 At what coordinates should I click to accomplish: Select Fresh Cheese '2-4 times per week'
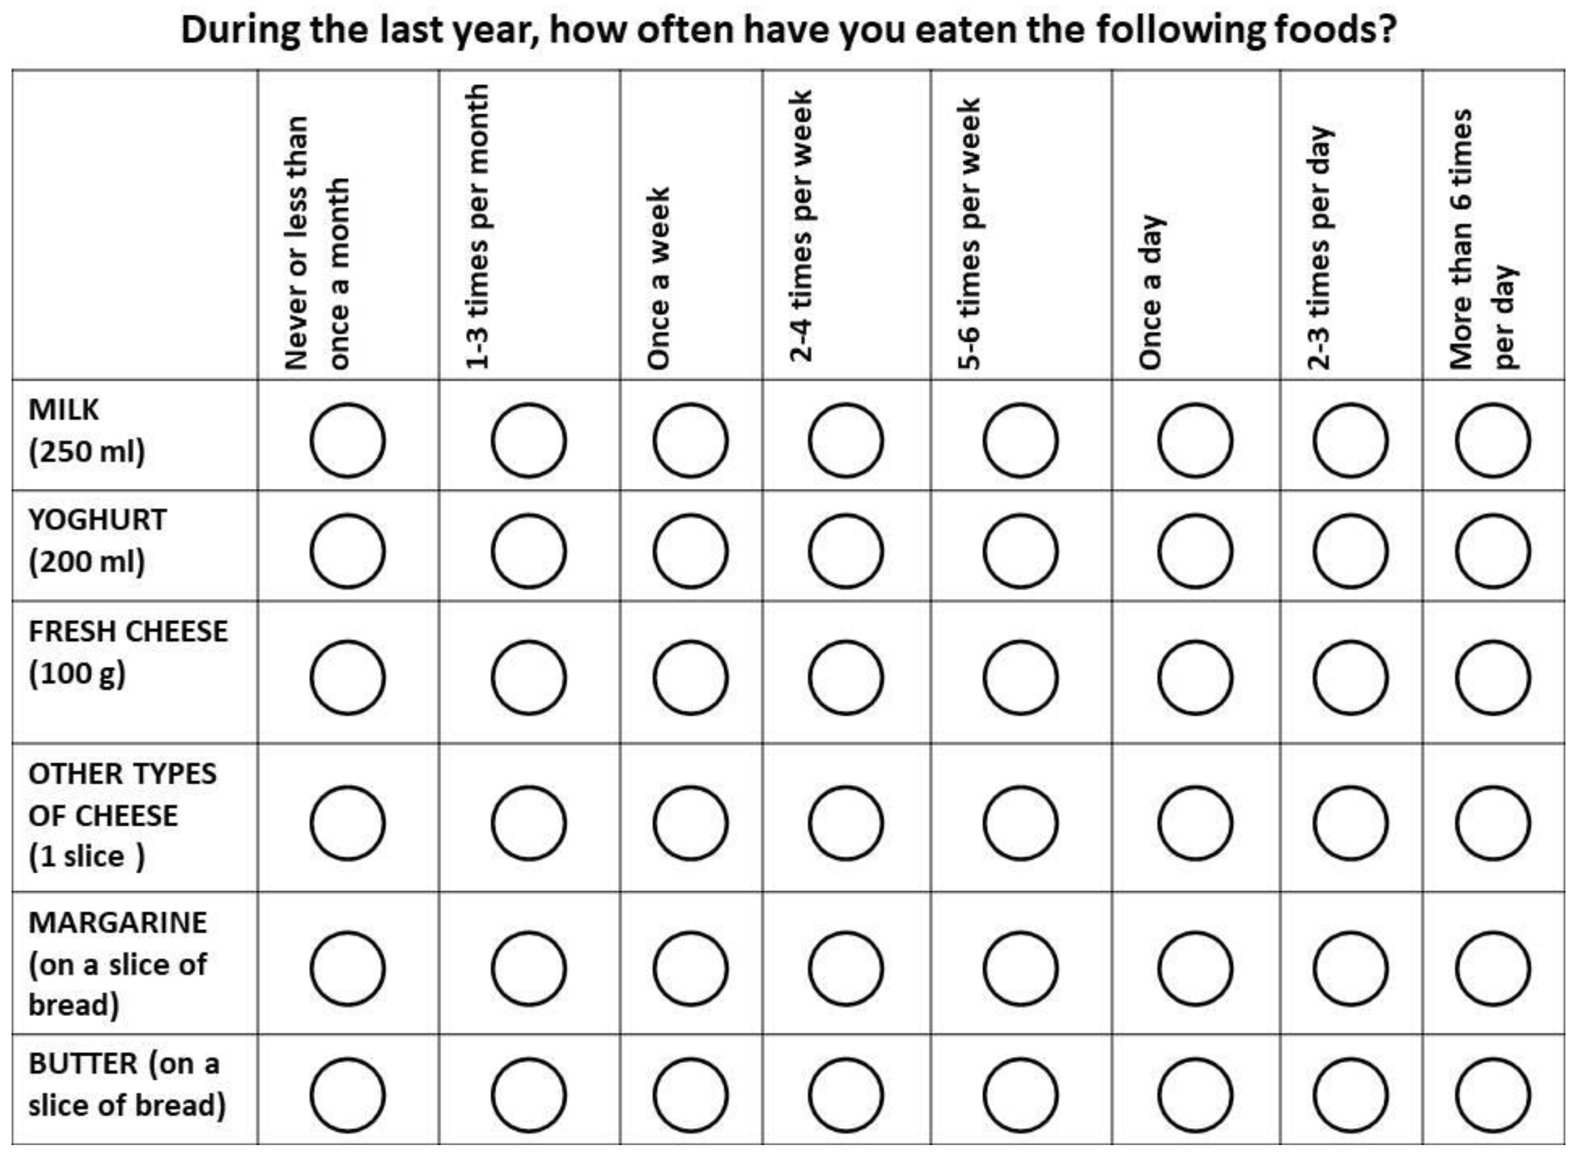846,677
